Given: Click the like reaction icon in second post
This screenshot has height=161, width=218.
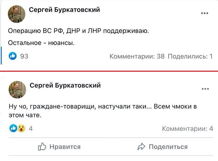Looking at the screenshot, I should (x=13, y=128).
